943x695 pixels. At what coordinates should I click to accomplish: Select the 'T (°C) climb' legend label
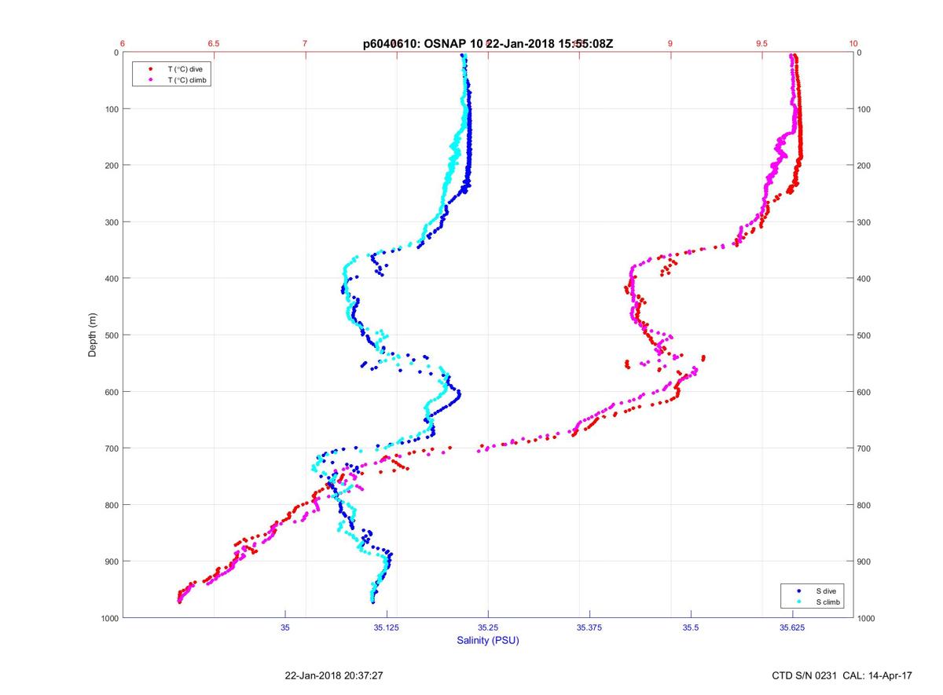pyautogui.click(x=187, y=80)
